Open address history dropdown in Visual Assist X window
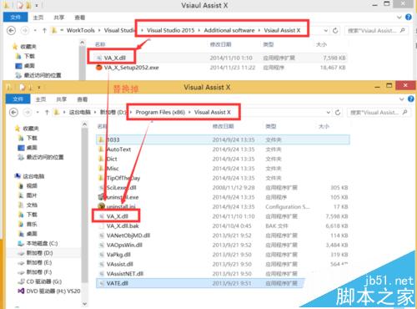The height and width of the screenshot is (309, 417). click(x=329, y=112)
